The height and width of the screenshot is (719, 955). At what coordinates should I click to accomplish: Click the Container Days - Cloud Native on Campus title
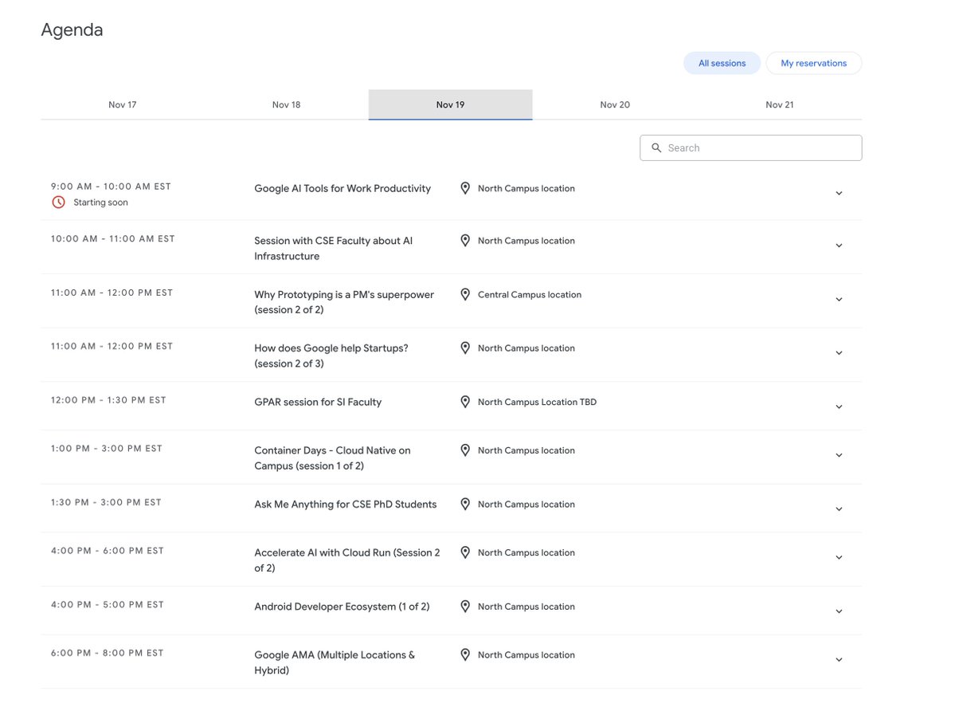[332, 458]
